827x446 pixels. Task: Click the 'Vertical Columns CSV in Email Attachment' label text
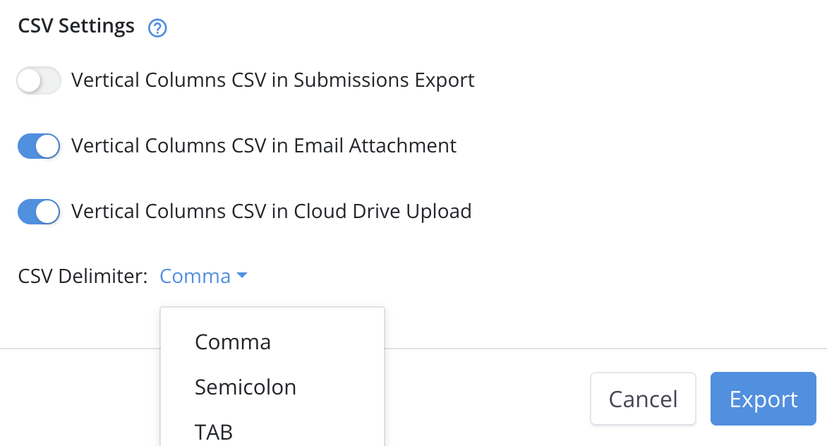(264, 146)
